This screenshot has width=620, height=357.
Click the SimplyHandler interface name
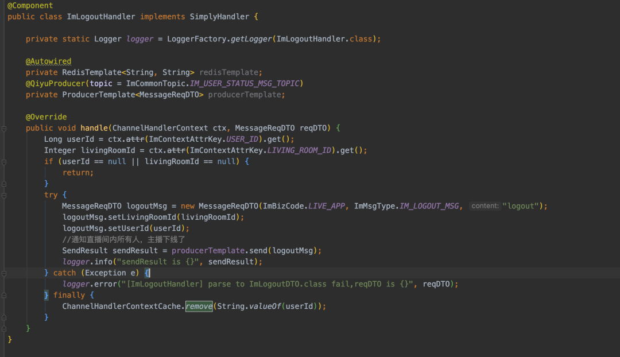tap(219, 17)
